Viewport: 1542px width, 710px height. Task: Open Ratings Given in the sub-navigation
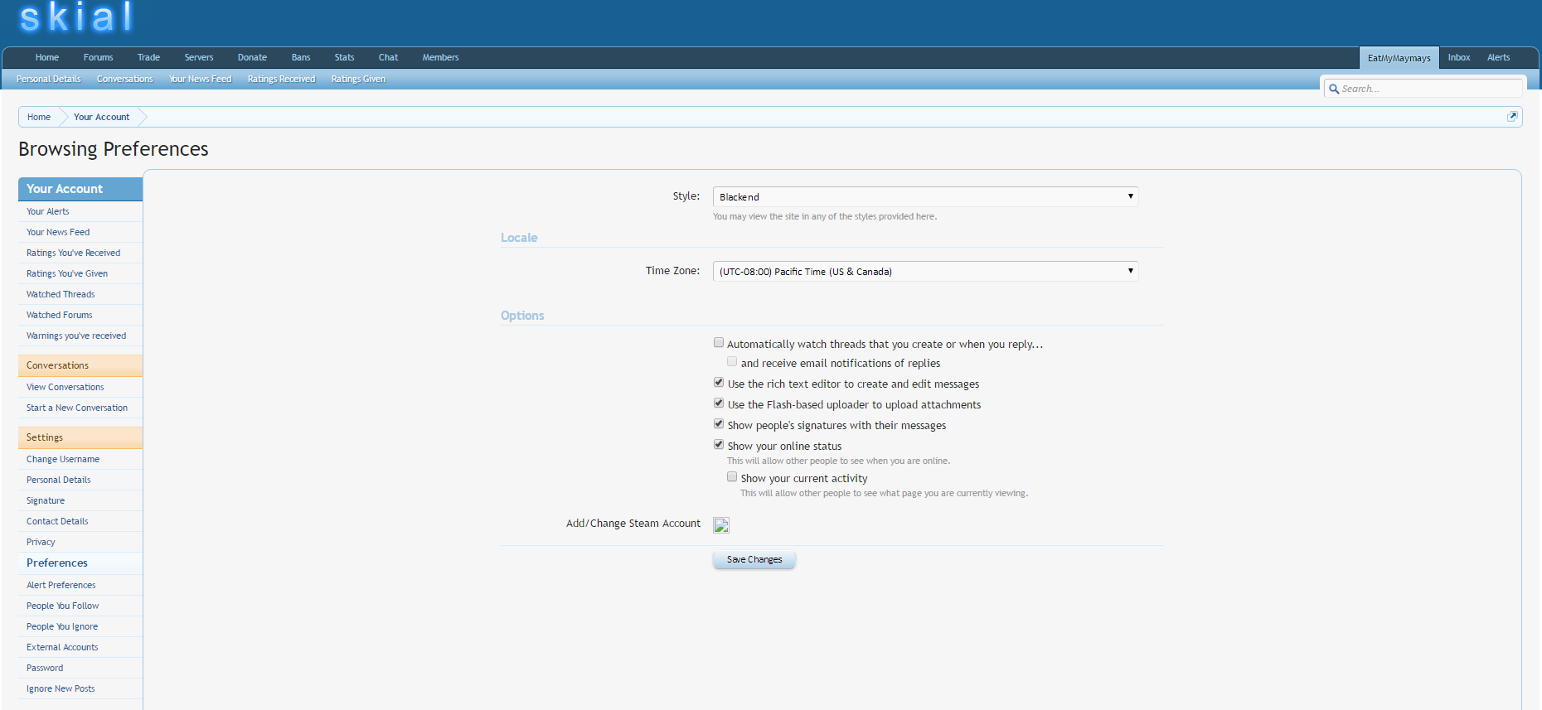point(359,79)
